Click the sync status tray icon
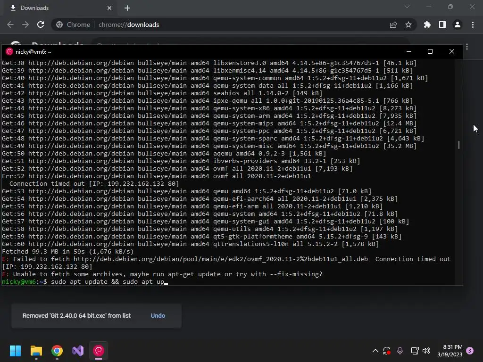This screenshot has height=362, width=483. point(387,351)
